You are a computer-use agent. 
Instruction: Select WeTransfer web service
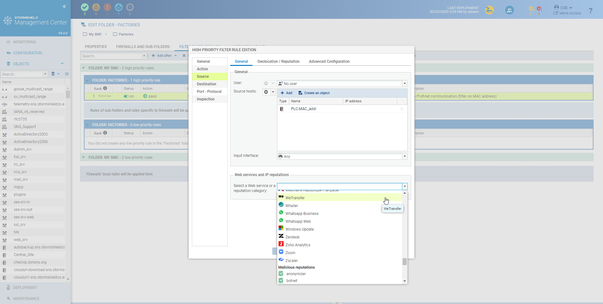point(340,198)
